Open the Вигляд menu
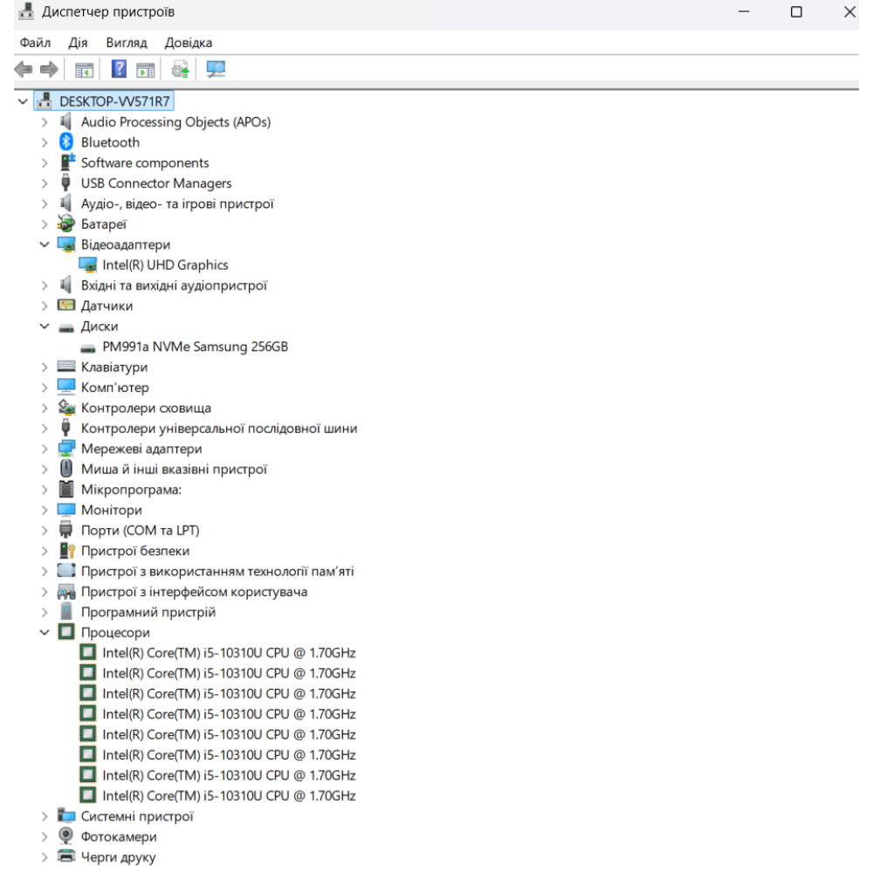The height and width of the screenshot is (873, 873). click(x=128, y=43)
